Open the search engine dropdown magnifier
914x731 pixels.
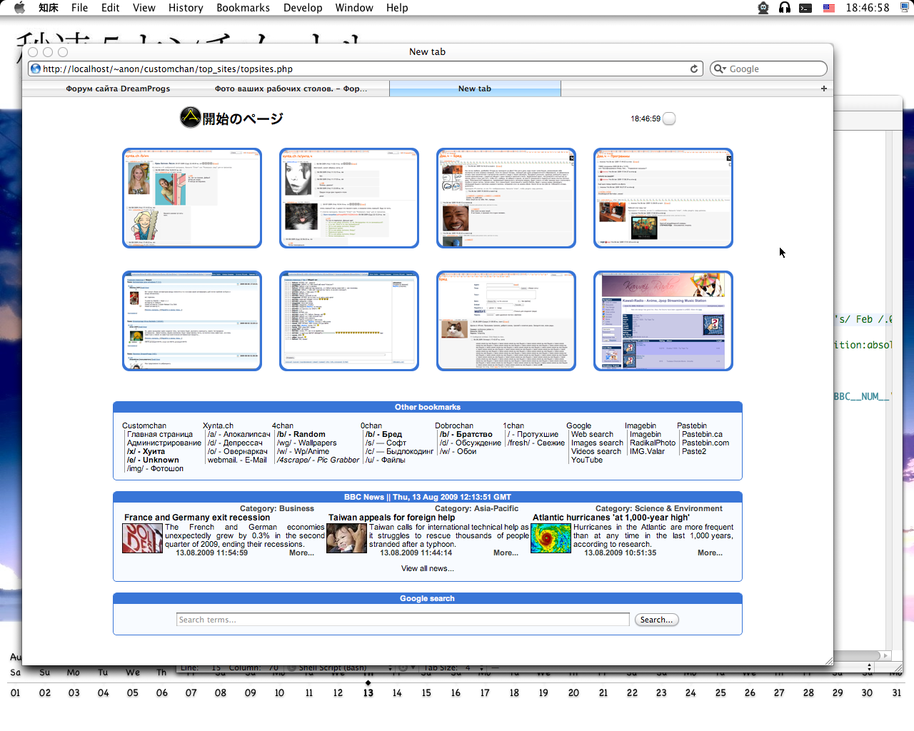tap(720, 69)
